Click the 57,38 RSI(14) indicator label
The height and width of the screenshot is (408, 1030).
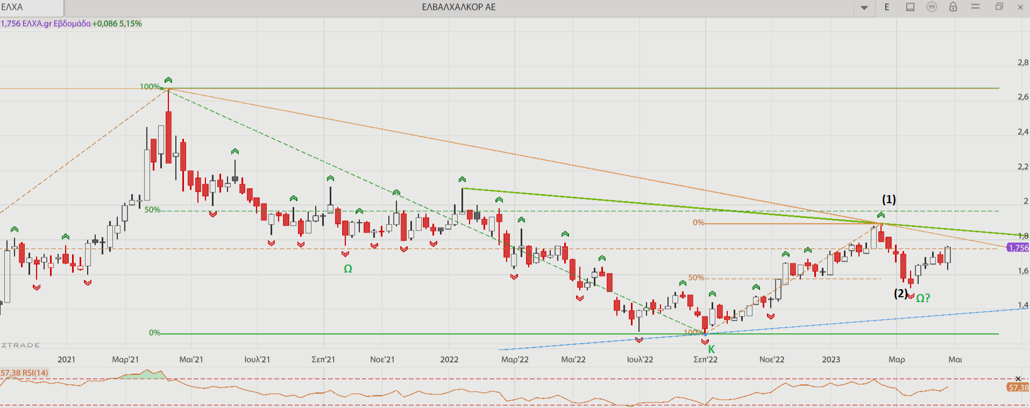click(x=24, y=373)
